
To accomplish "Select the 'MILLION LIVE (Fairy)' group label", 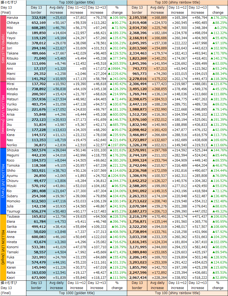I will point(3,181).
